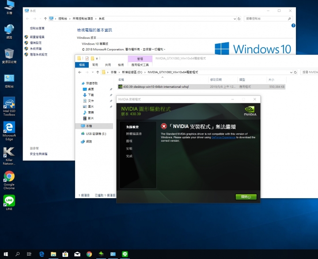Screen dimensions: 318x259
Task: Open the Windows Start menu
Action: (6, 254)
